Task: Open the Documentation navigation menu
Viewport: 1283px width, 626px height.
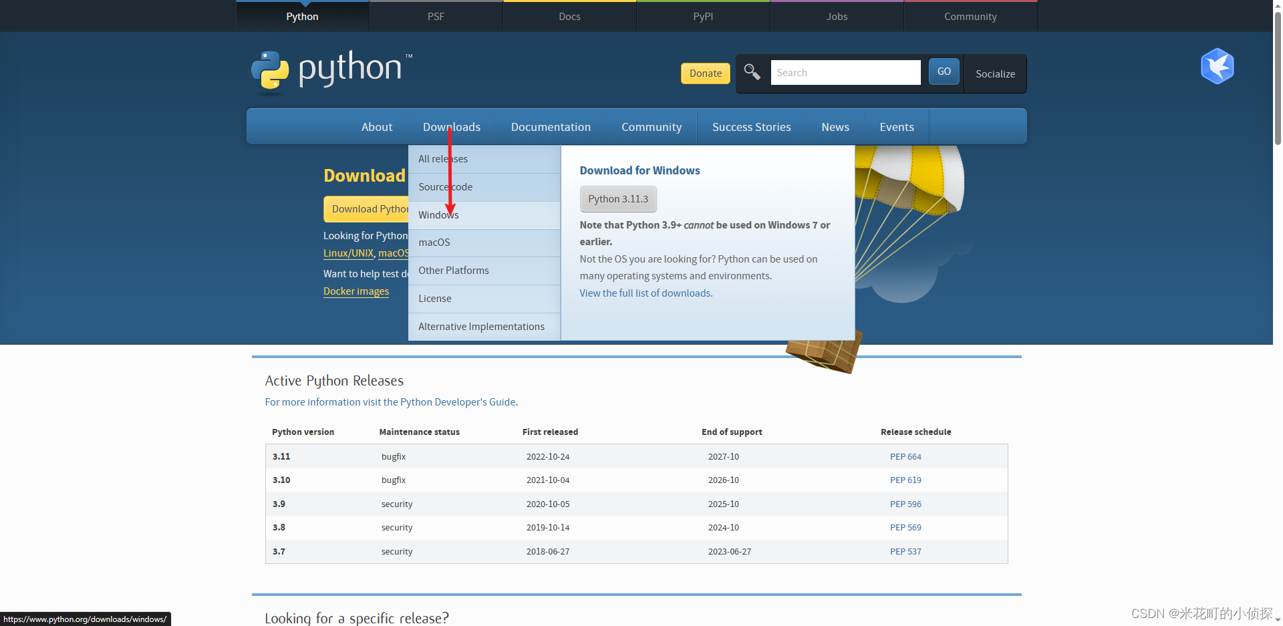Action: coord(551,127)
